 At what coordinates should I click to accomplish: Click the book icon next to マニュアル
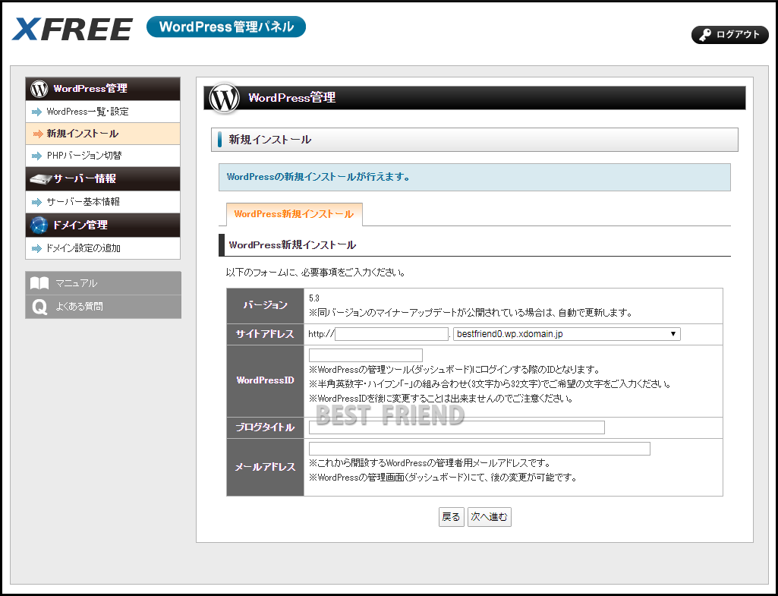click(39, 283)
